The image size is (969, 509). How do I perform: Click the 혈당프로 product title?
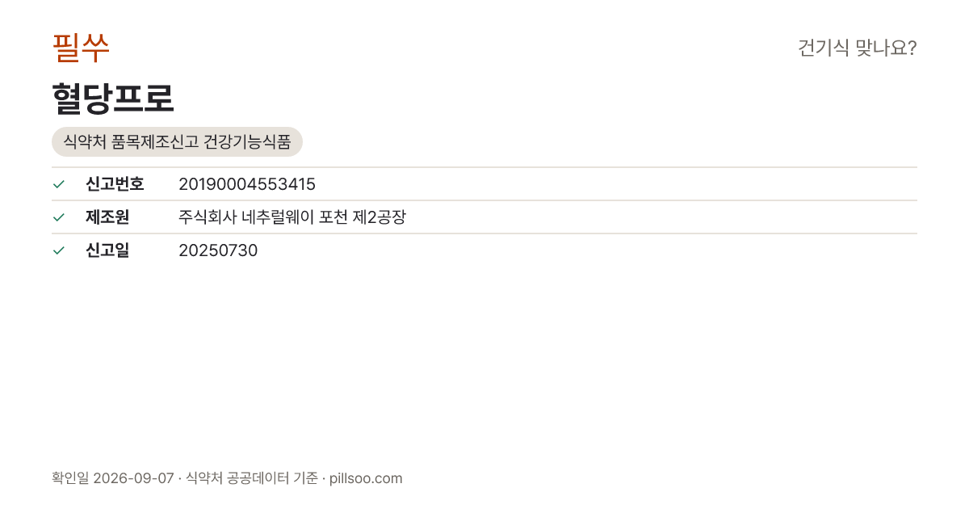[x=113, y=99]
